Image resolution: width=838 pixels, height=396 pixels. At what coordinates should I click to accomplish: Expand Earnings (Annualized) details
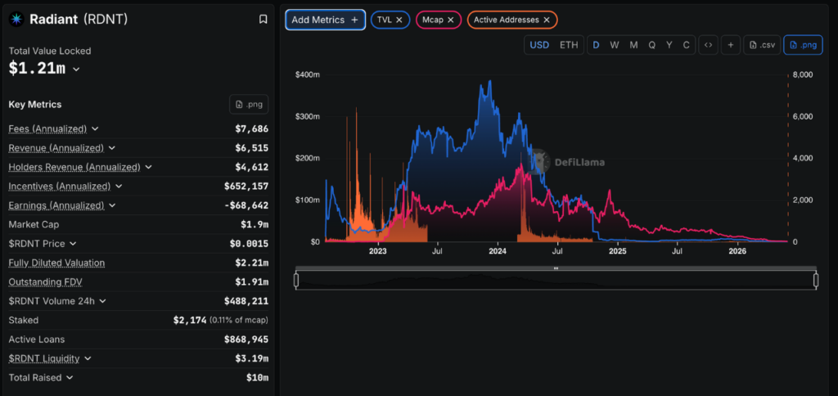click(112, 205)
